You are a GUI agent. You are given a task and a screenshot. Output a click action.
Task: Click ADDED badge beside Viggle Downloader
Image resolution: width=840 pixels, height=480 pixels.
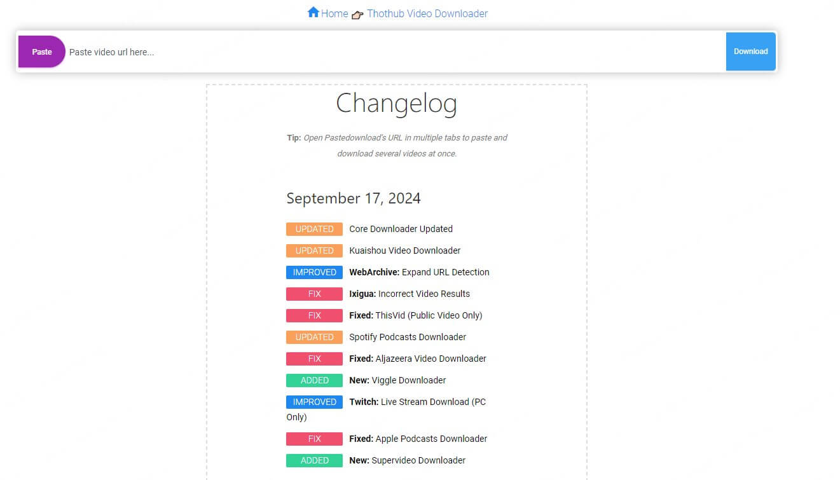[x=314, y=380]
